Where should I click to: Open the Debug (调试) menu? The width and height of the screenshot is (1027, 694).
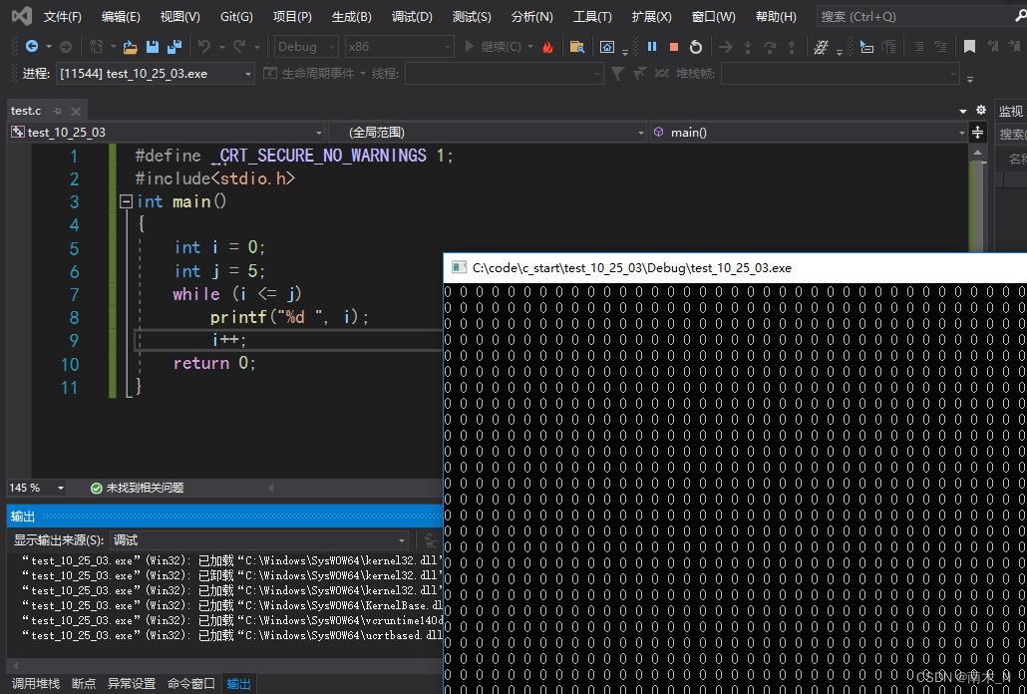pos(412,16)
